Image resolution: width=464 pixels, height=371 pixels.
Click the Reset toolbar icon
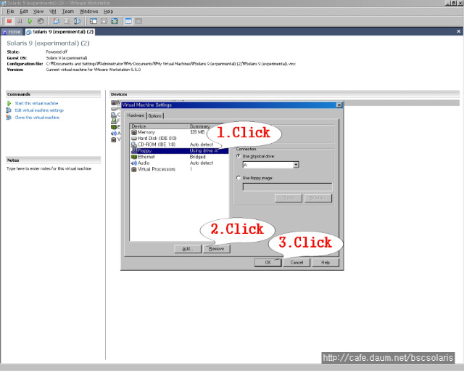[41, 21]
